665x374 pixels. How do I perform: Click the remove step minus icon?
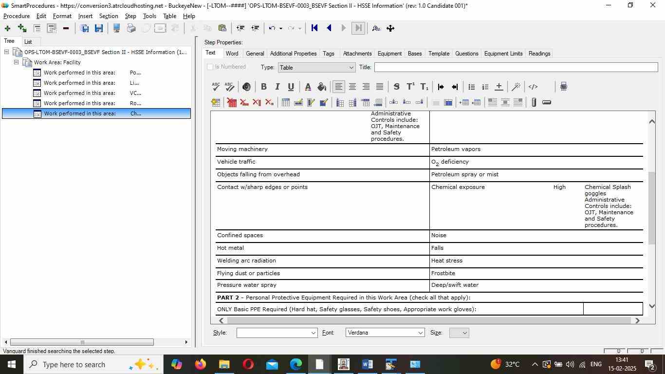tap(66, 28)
